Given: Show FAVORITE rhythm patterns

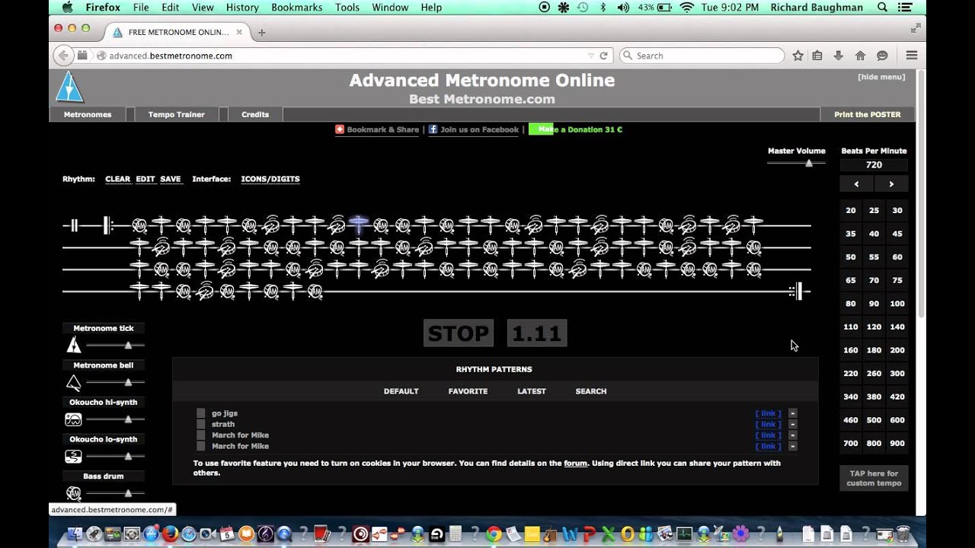Looking at the screenshot, I should click(x=468, y=391).
